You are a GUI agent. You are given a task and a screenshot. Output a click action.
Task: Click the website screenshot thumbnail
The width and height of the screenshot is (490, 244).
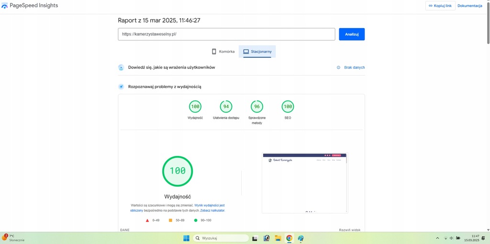click(x=305, y=183)
